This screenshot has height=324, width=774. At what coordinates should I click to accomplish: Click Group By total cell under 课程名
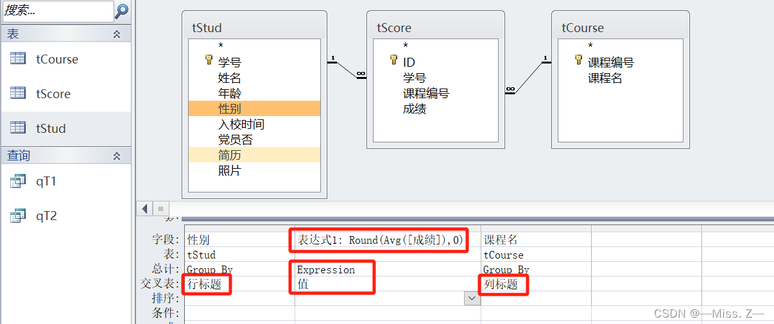(x=536, y=269)
